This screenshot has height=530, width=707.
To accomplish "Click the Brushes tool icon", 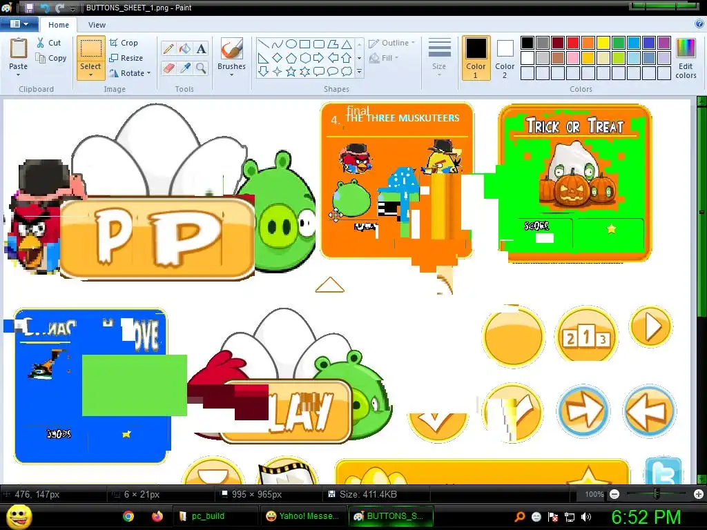I will tap(231, 49).
